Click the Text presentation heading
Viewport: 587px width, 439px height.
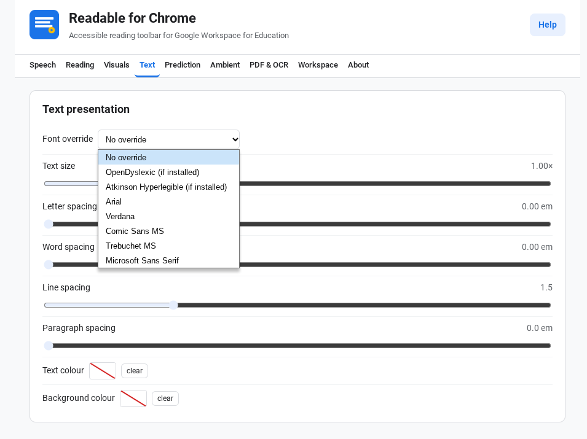86,109
